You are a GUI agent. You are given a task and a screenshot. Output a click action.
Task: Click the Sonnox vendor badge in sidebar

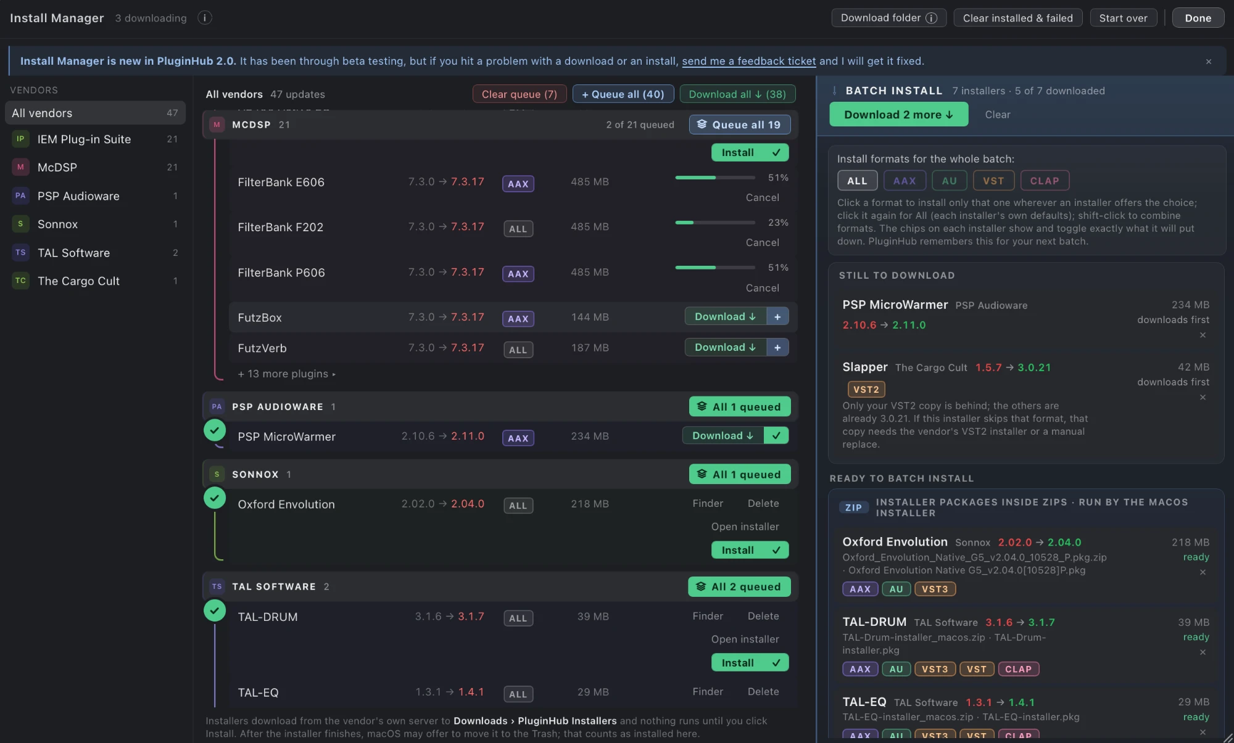[x=20, y=224]
